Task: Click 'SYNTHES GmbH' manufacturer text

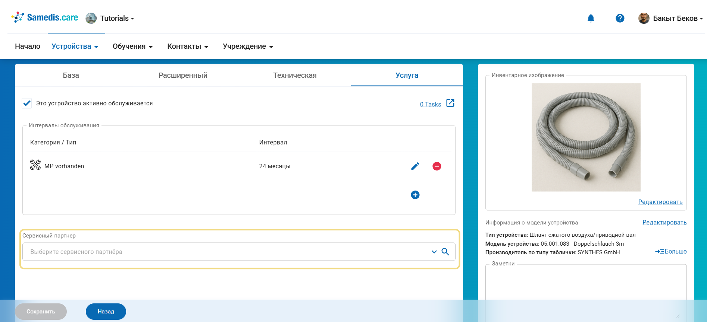Action: pyautogui.click(x=598, y=252)
